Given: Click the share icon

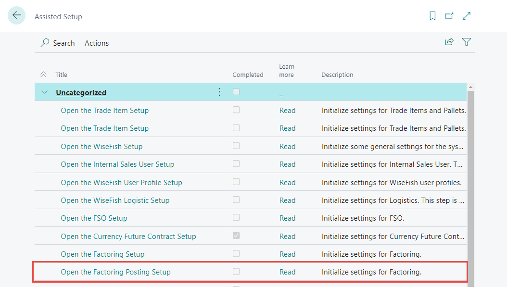Looking at the screenshot, I should [449, 42].
